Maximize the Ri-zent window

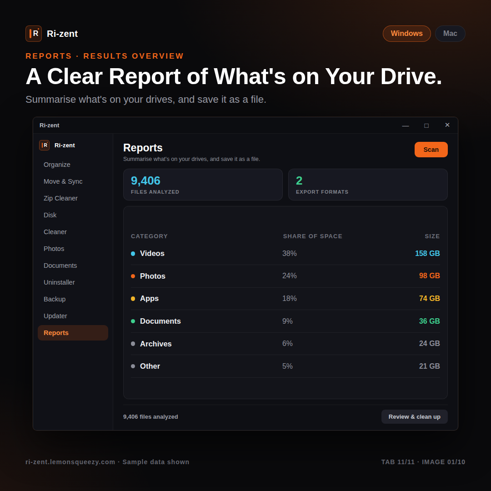426,125
